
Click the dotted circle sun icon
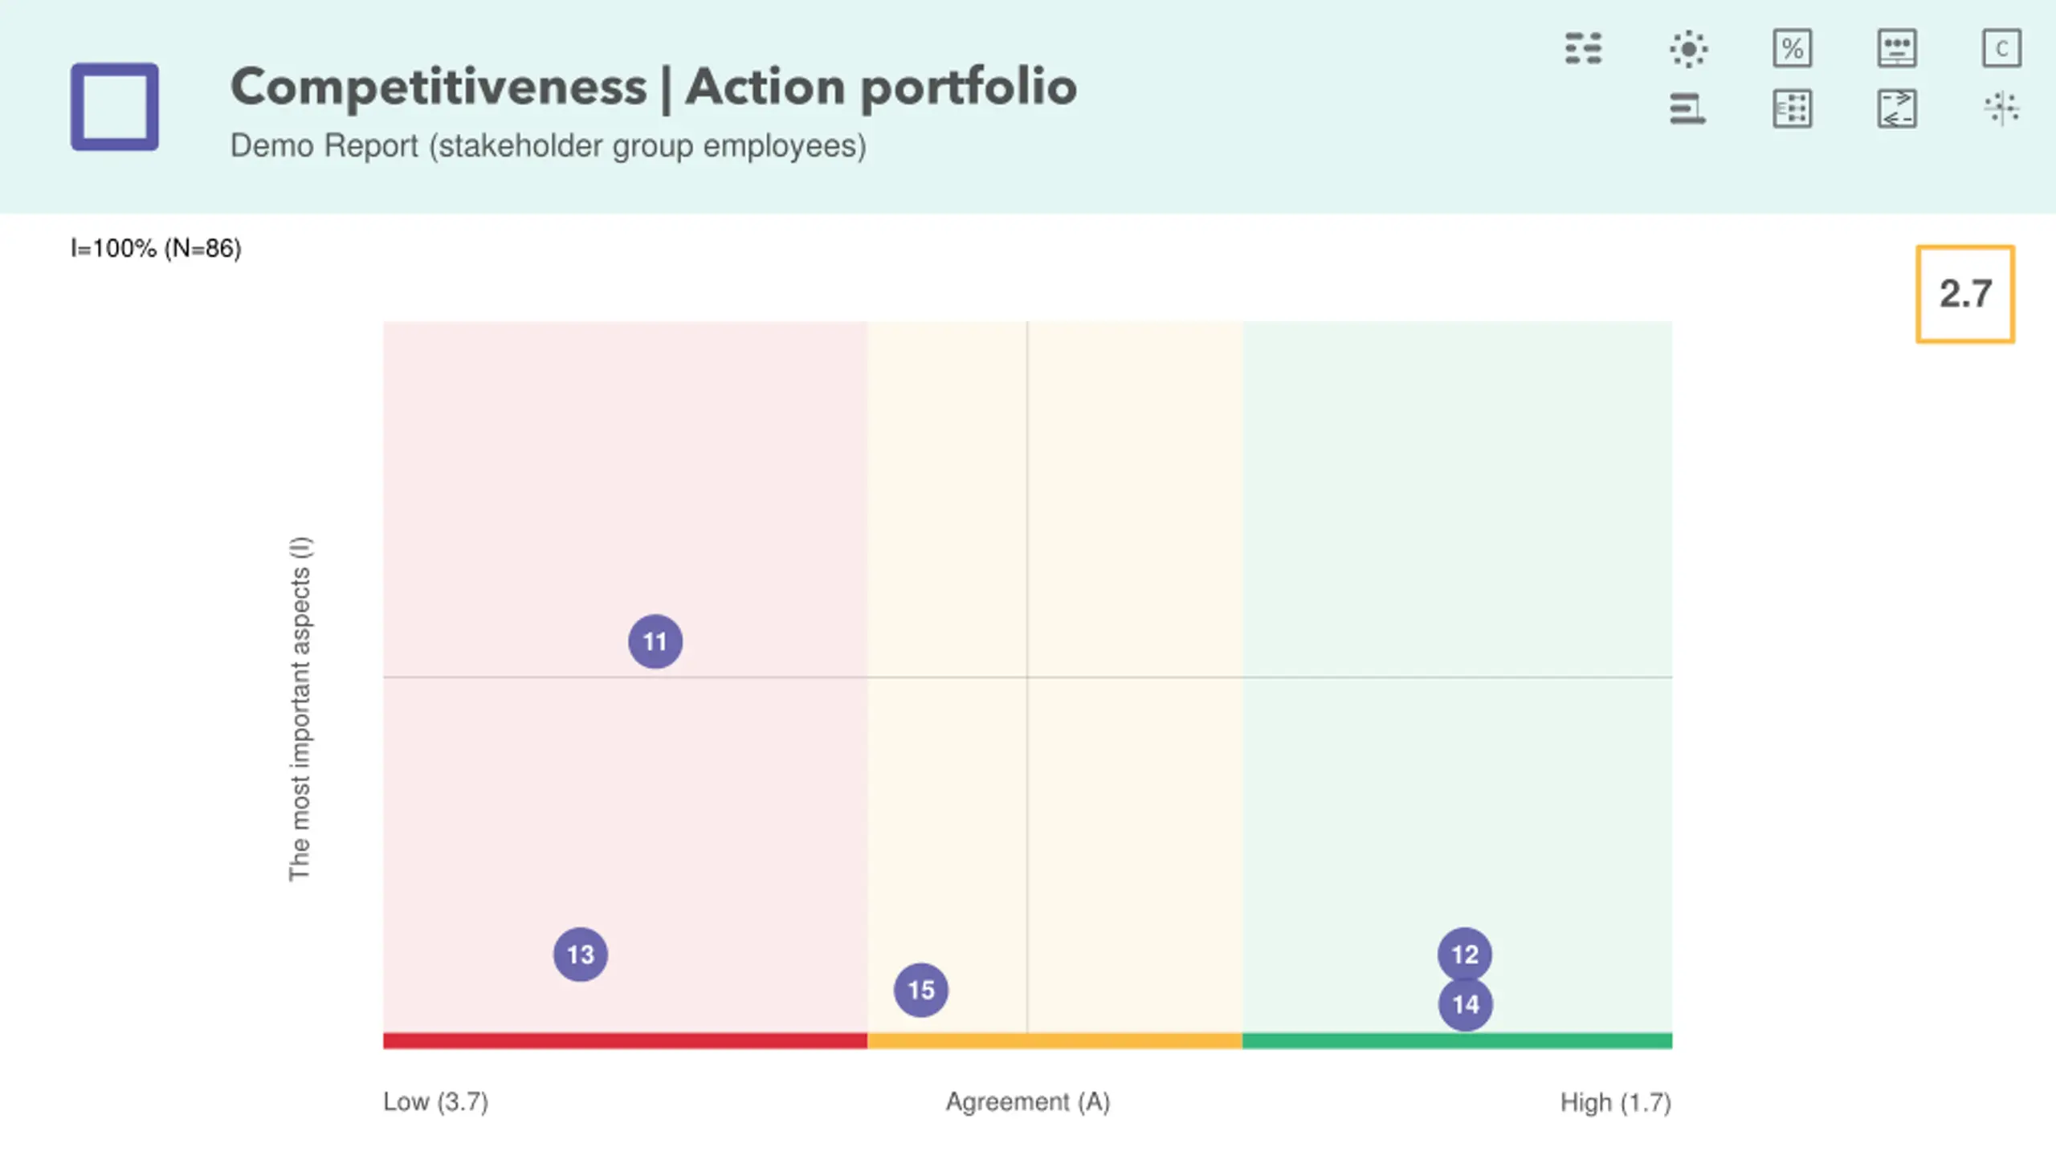tap(1688, 49)
